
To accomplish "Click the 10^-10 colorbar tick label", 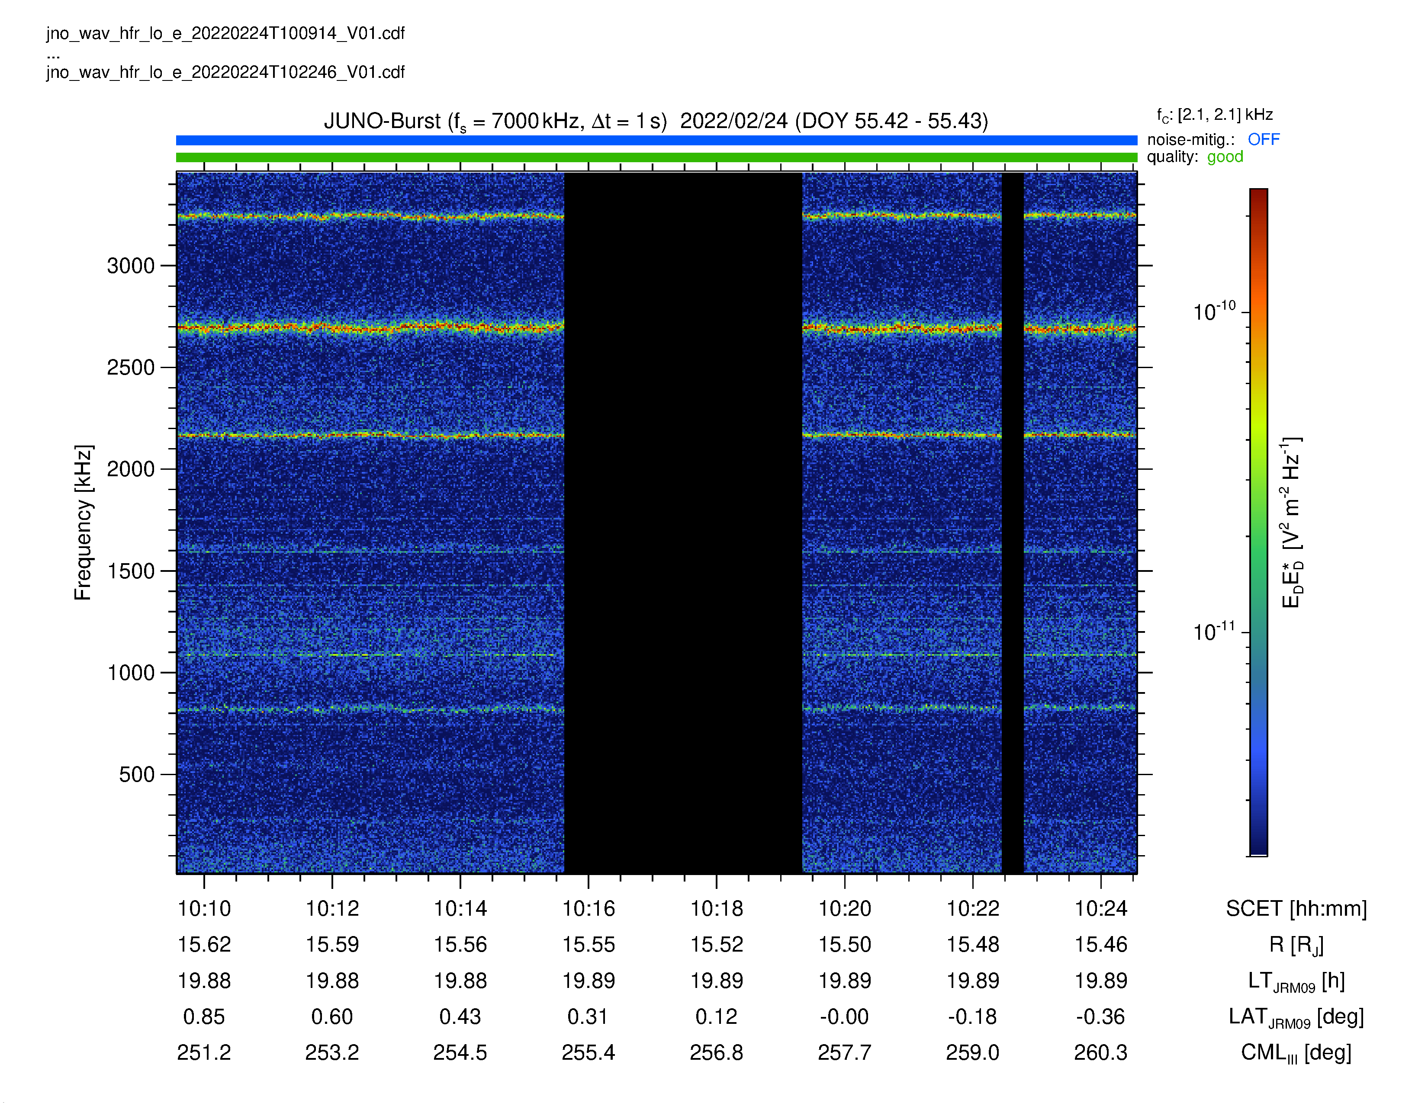I will coord(1214,312).
